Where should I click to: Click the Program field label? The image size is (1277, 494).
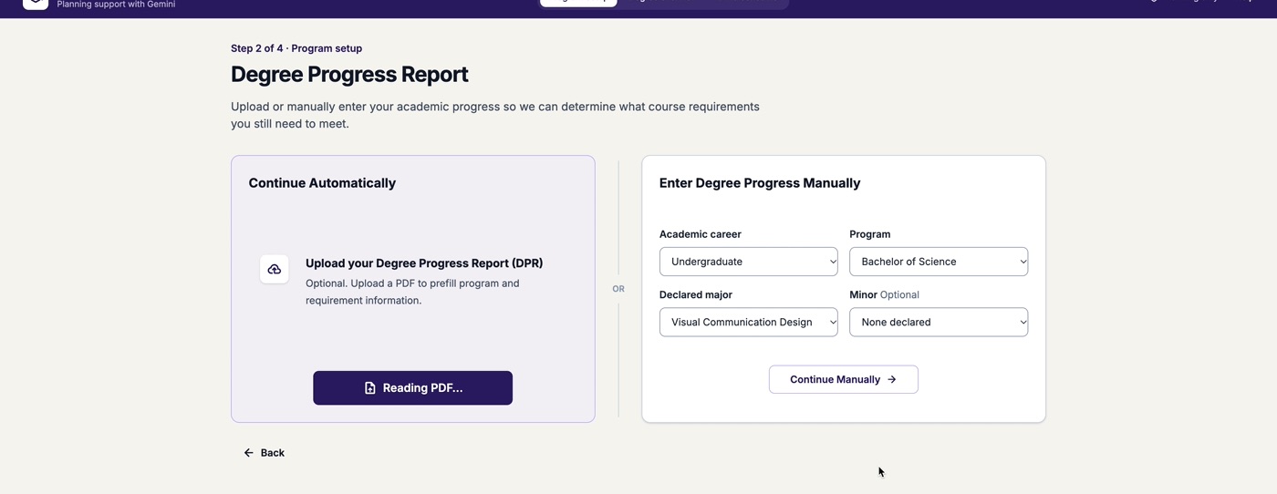(x=870, y=234)
